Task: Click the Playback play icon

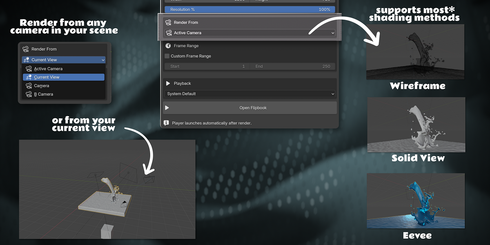Action: pos(168,83)
